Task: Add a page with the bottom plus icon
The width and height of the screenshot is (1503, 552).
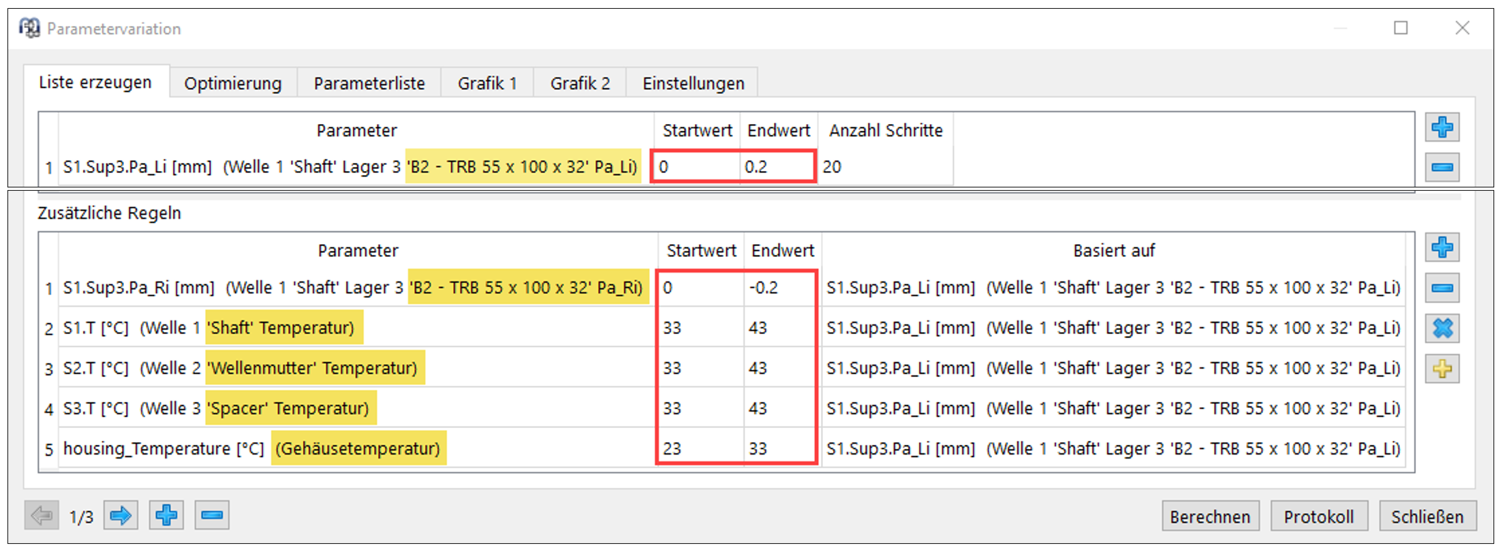Action: (166, 516)
